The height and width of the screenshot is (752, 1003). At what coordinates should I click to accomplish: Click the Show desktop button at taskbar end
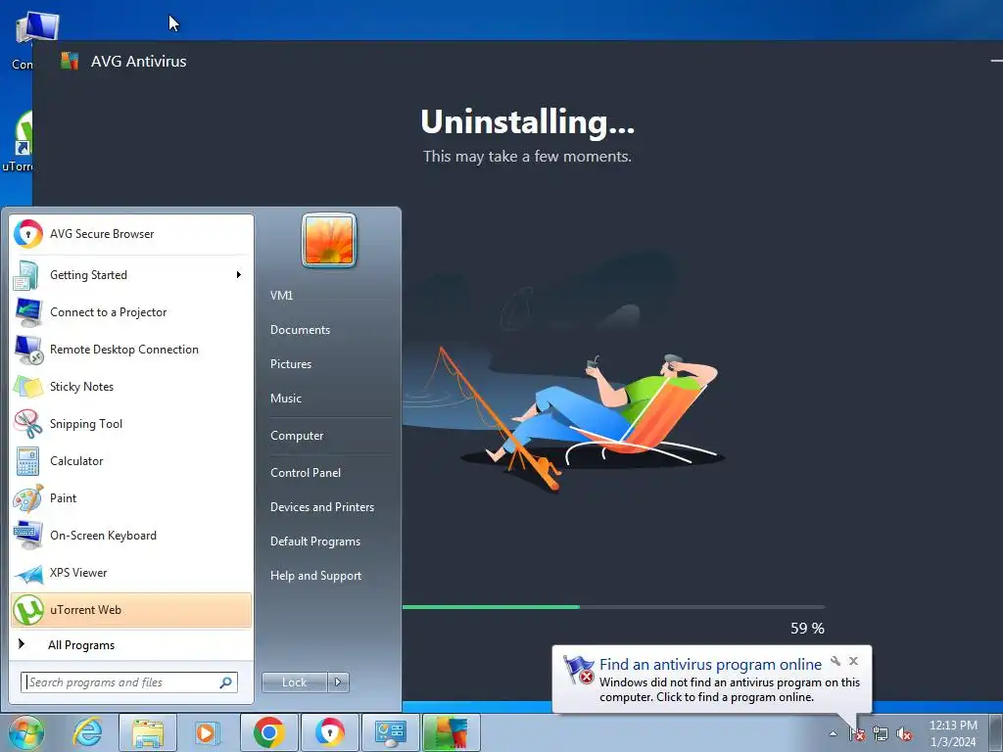996,732
